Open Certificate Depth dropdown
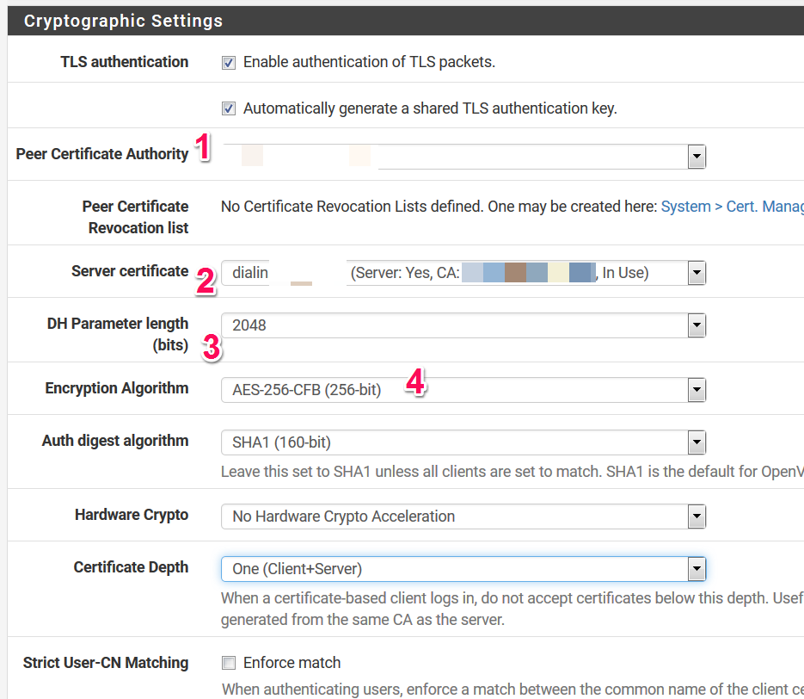Viewport: 804px width, 699px height. [463, 569]
